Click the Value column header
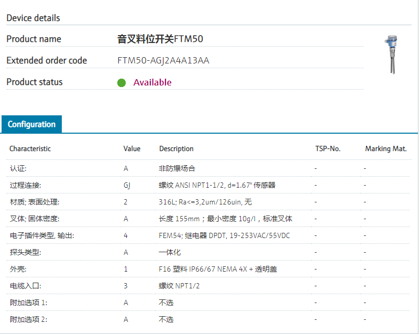The height and width of the screenshot is (334, 419). click(132, 148)
